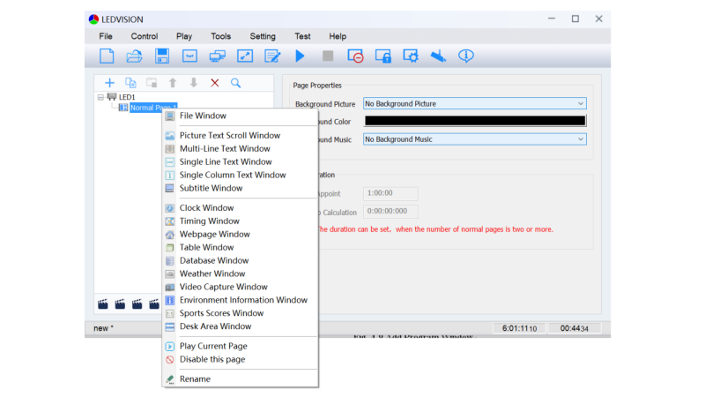The width and height of the screenshot is (705, 397).
Task: Choose Database Window entry
Action: point(240,260)
